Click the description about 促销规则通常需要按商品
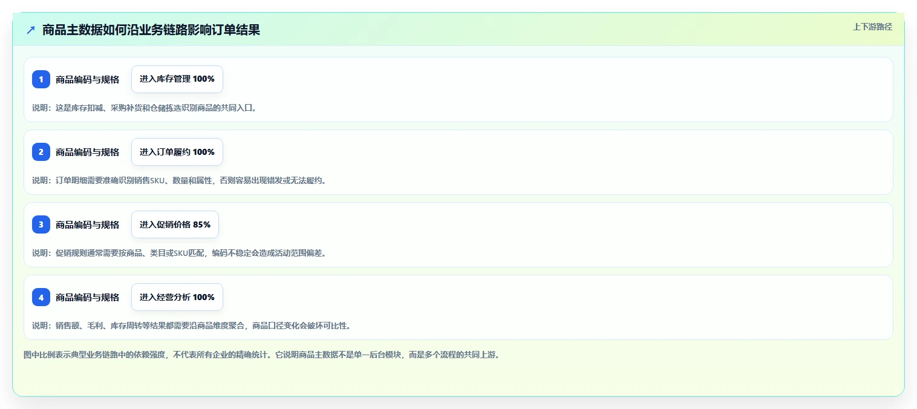917x409 pixels. click(179, 253)
